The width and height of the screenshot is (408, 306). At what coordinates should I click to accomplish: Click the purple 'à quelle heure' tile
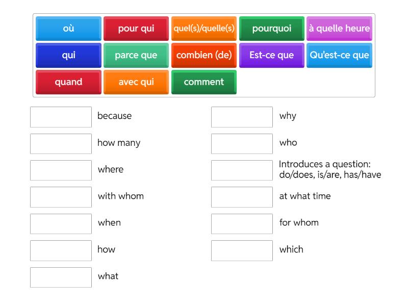click(339, 29)
